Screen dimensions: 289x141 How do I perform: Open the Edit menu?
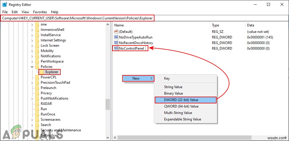[x=15, y=12]
